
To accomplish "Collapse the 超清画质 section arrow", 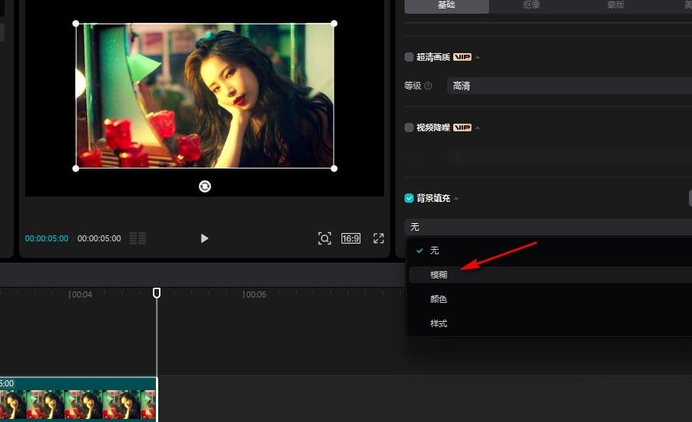I will (478, 58).
